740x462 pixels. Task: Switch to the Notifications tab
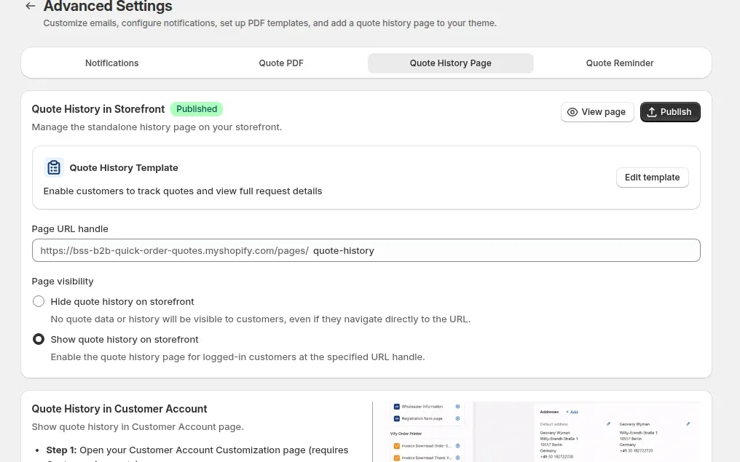click(112, 63)
